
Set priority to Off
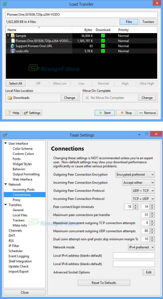coord(38,83)
